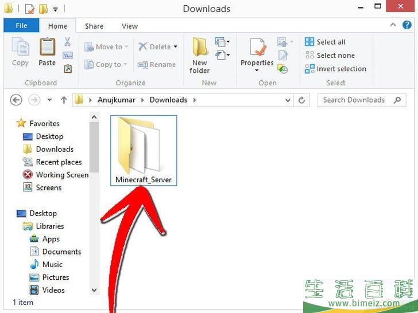Viewport: 418px width, 313px height.
Task: Click quick access New folder icon in title bar
Action: [43, 9]
